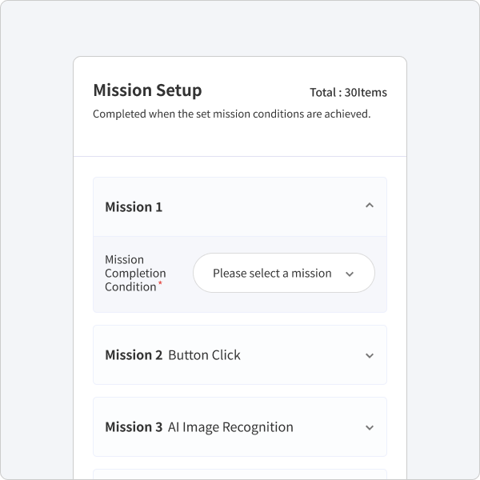
Task: Click the red required asterisk
Action: [x=160, y=283]
